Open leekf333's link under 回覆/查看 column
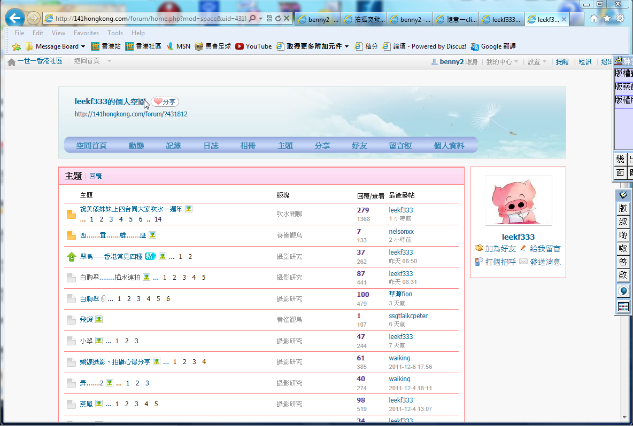The height and width of the screenshot is (426, 633). coord(400,210)
